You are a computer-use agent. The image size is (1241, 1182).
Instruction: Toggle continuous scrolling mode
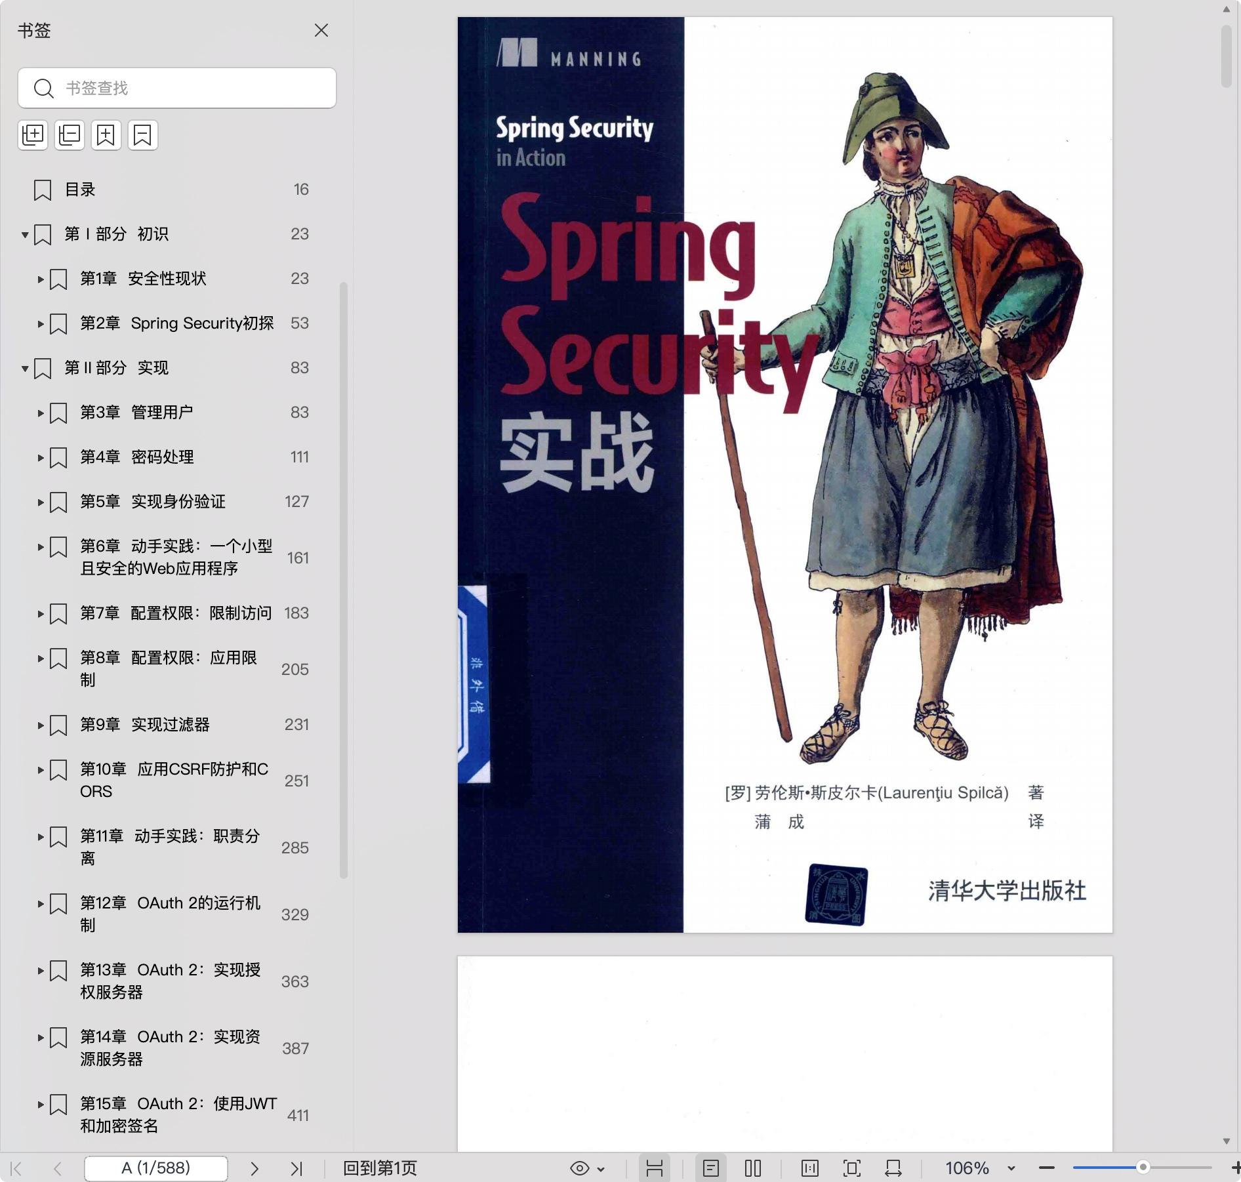655,1168
